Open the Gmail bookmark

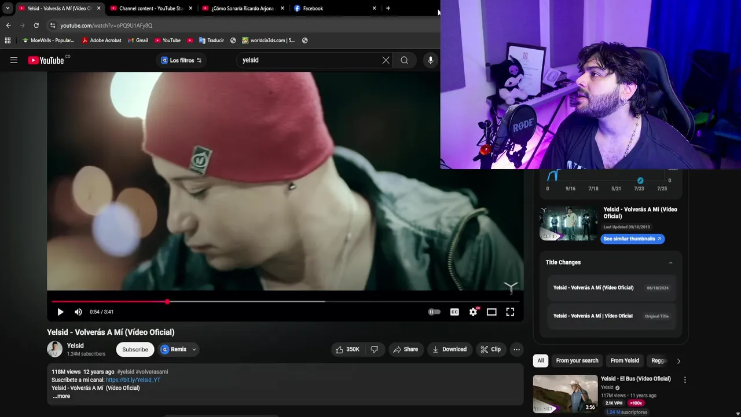[x=138, y=41]
